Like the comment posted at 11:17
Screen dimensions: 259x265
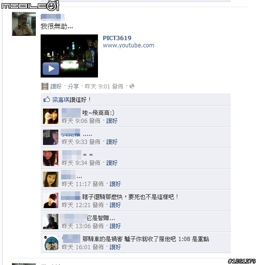point(115,184)
